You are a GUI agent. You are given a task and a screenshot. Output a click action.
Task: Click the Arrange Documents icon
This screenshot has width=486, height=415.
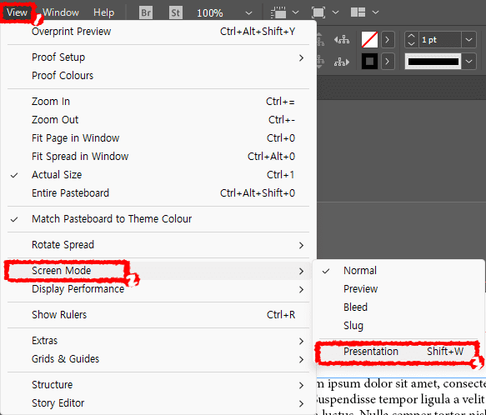point(358,12)
